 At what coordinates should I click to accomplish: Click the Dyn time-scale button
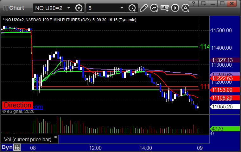pos(7,147)
